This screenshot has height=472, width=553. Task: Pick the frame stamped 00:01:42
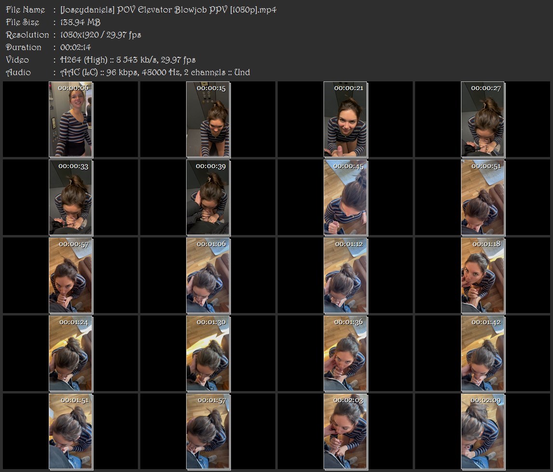[483, 354]
